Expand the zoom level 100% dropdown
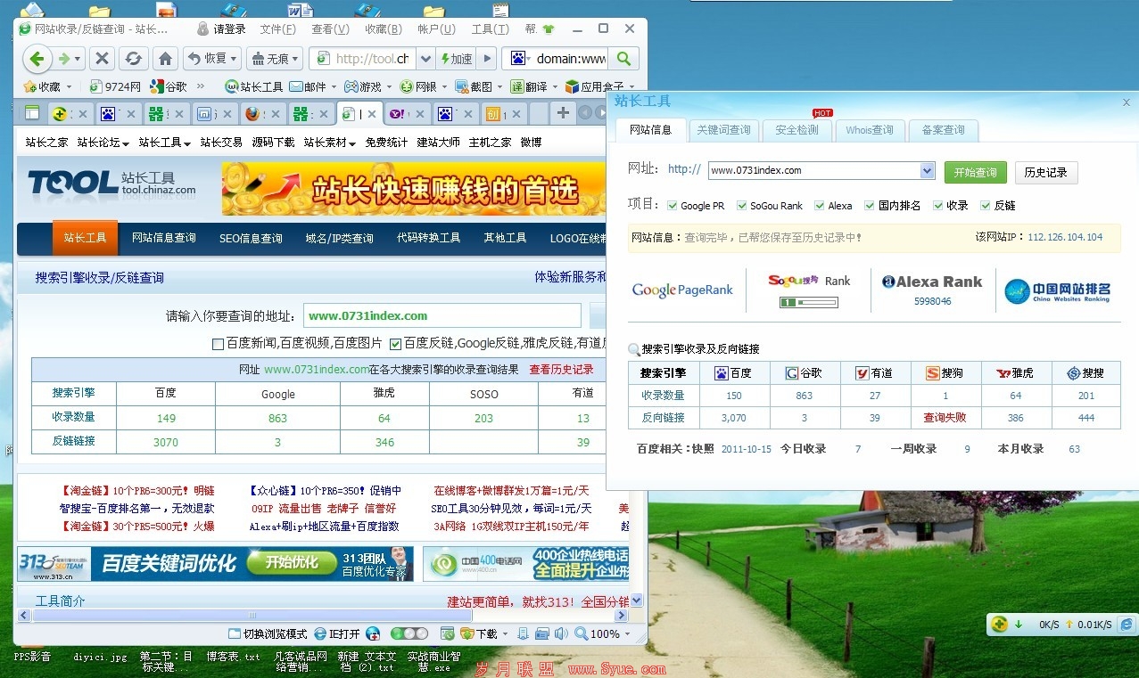1139x678 pixels. point(627,633)
